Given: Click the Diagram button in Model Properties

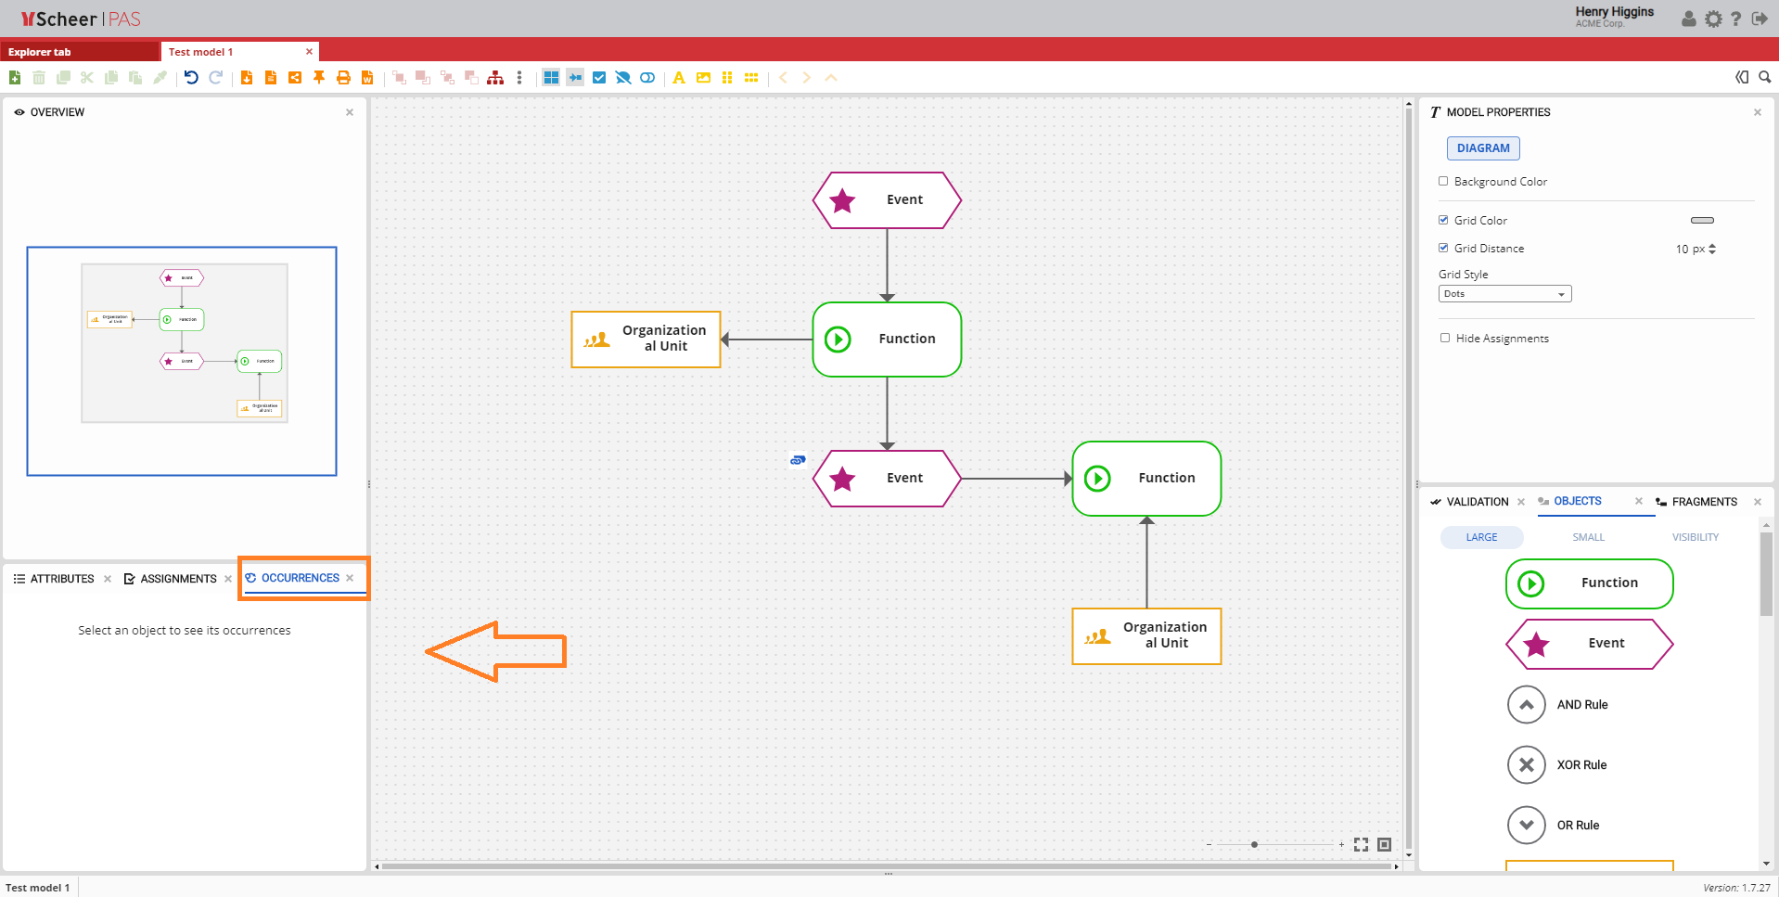Looking at the screenshot, I should [1482, 148].
